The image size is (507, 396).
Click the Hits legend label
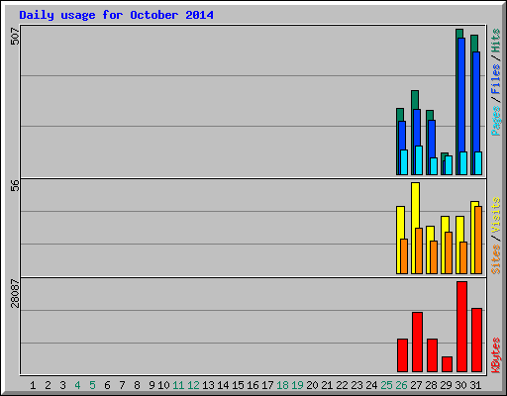(496, 41)
